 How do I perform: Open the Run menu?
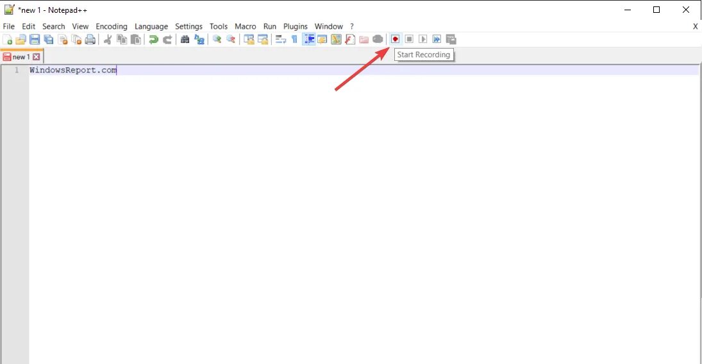270,26
